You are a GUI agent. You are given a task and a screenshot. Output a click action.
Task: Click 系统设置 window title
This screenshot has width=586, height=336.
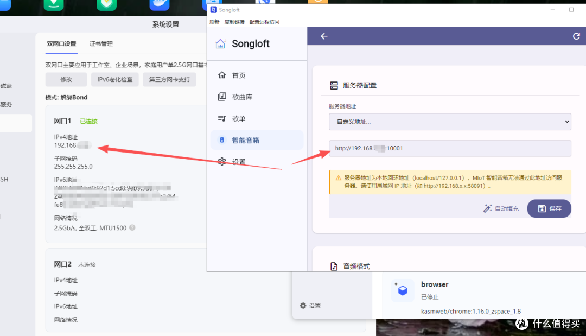point(165,24)
